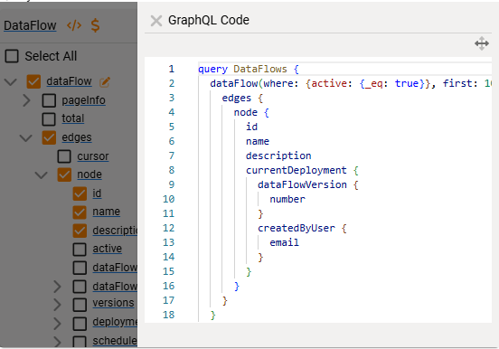Uncheck the edges checkbox
Image resolution: width=499 pixels, height=349 pixels.
(49, 137)
